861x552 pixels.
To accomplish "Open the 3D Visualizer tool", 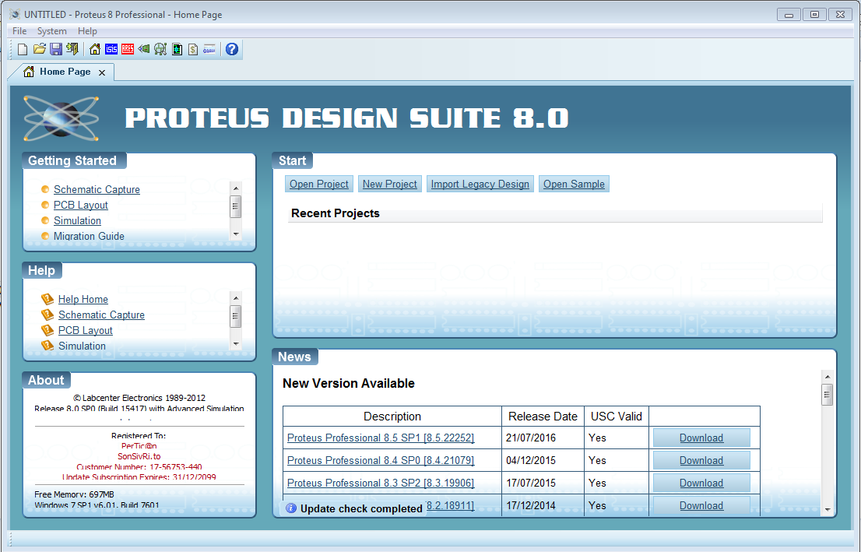I will coord(143,48).
